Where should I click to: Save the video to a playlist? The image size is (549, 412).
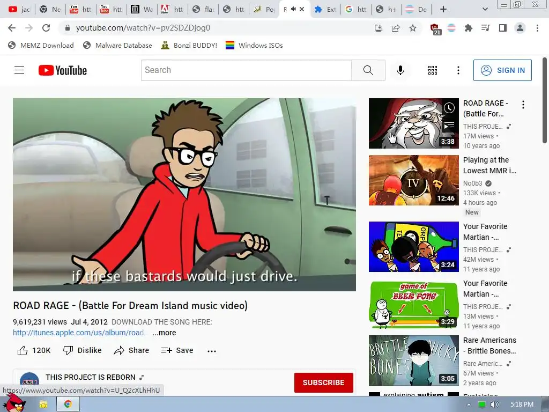pyautogui.click(x=177, y=350)
